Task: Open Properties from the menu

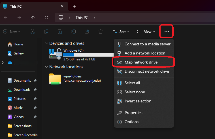Action: tap(144, 113)
